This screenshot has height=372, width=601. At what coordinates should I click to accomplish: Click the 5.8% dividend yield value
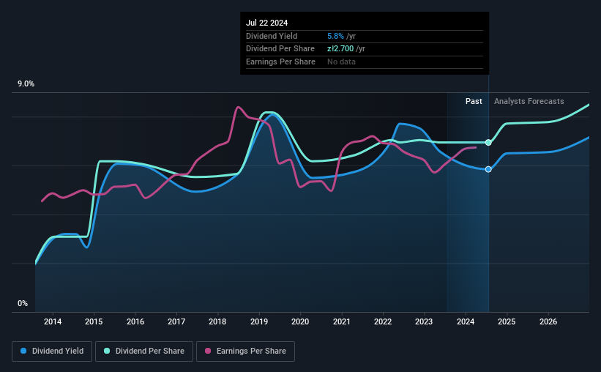335,36
